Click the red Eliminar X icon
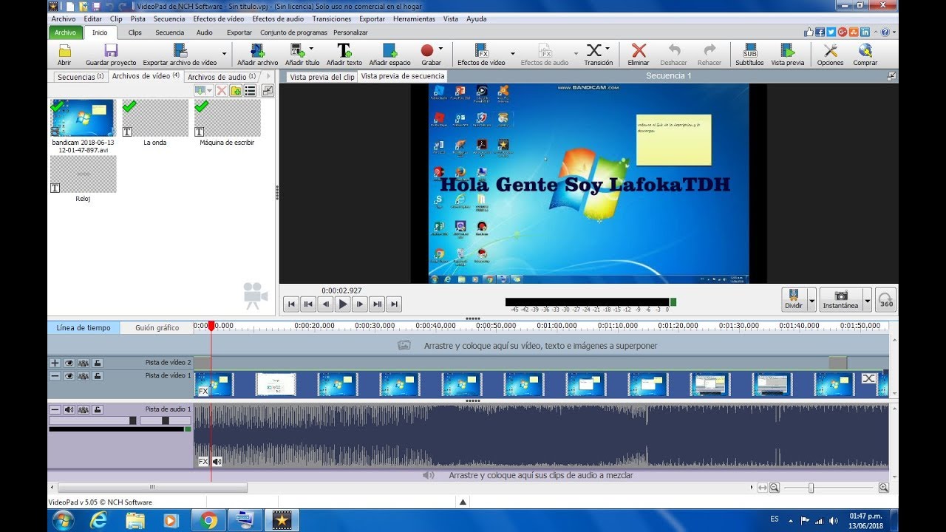 pos(639,50)
